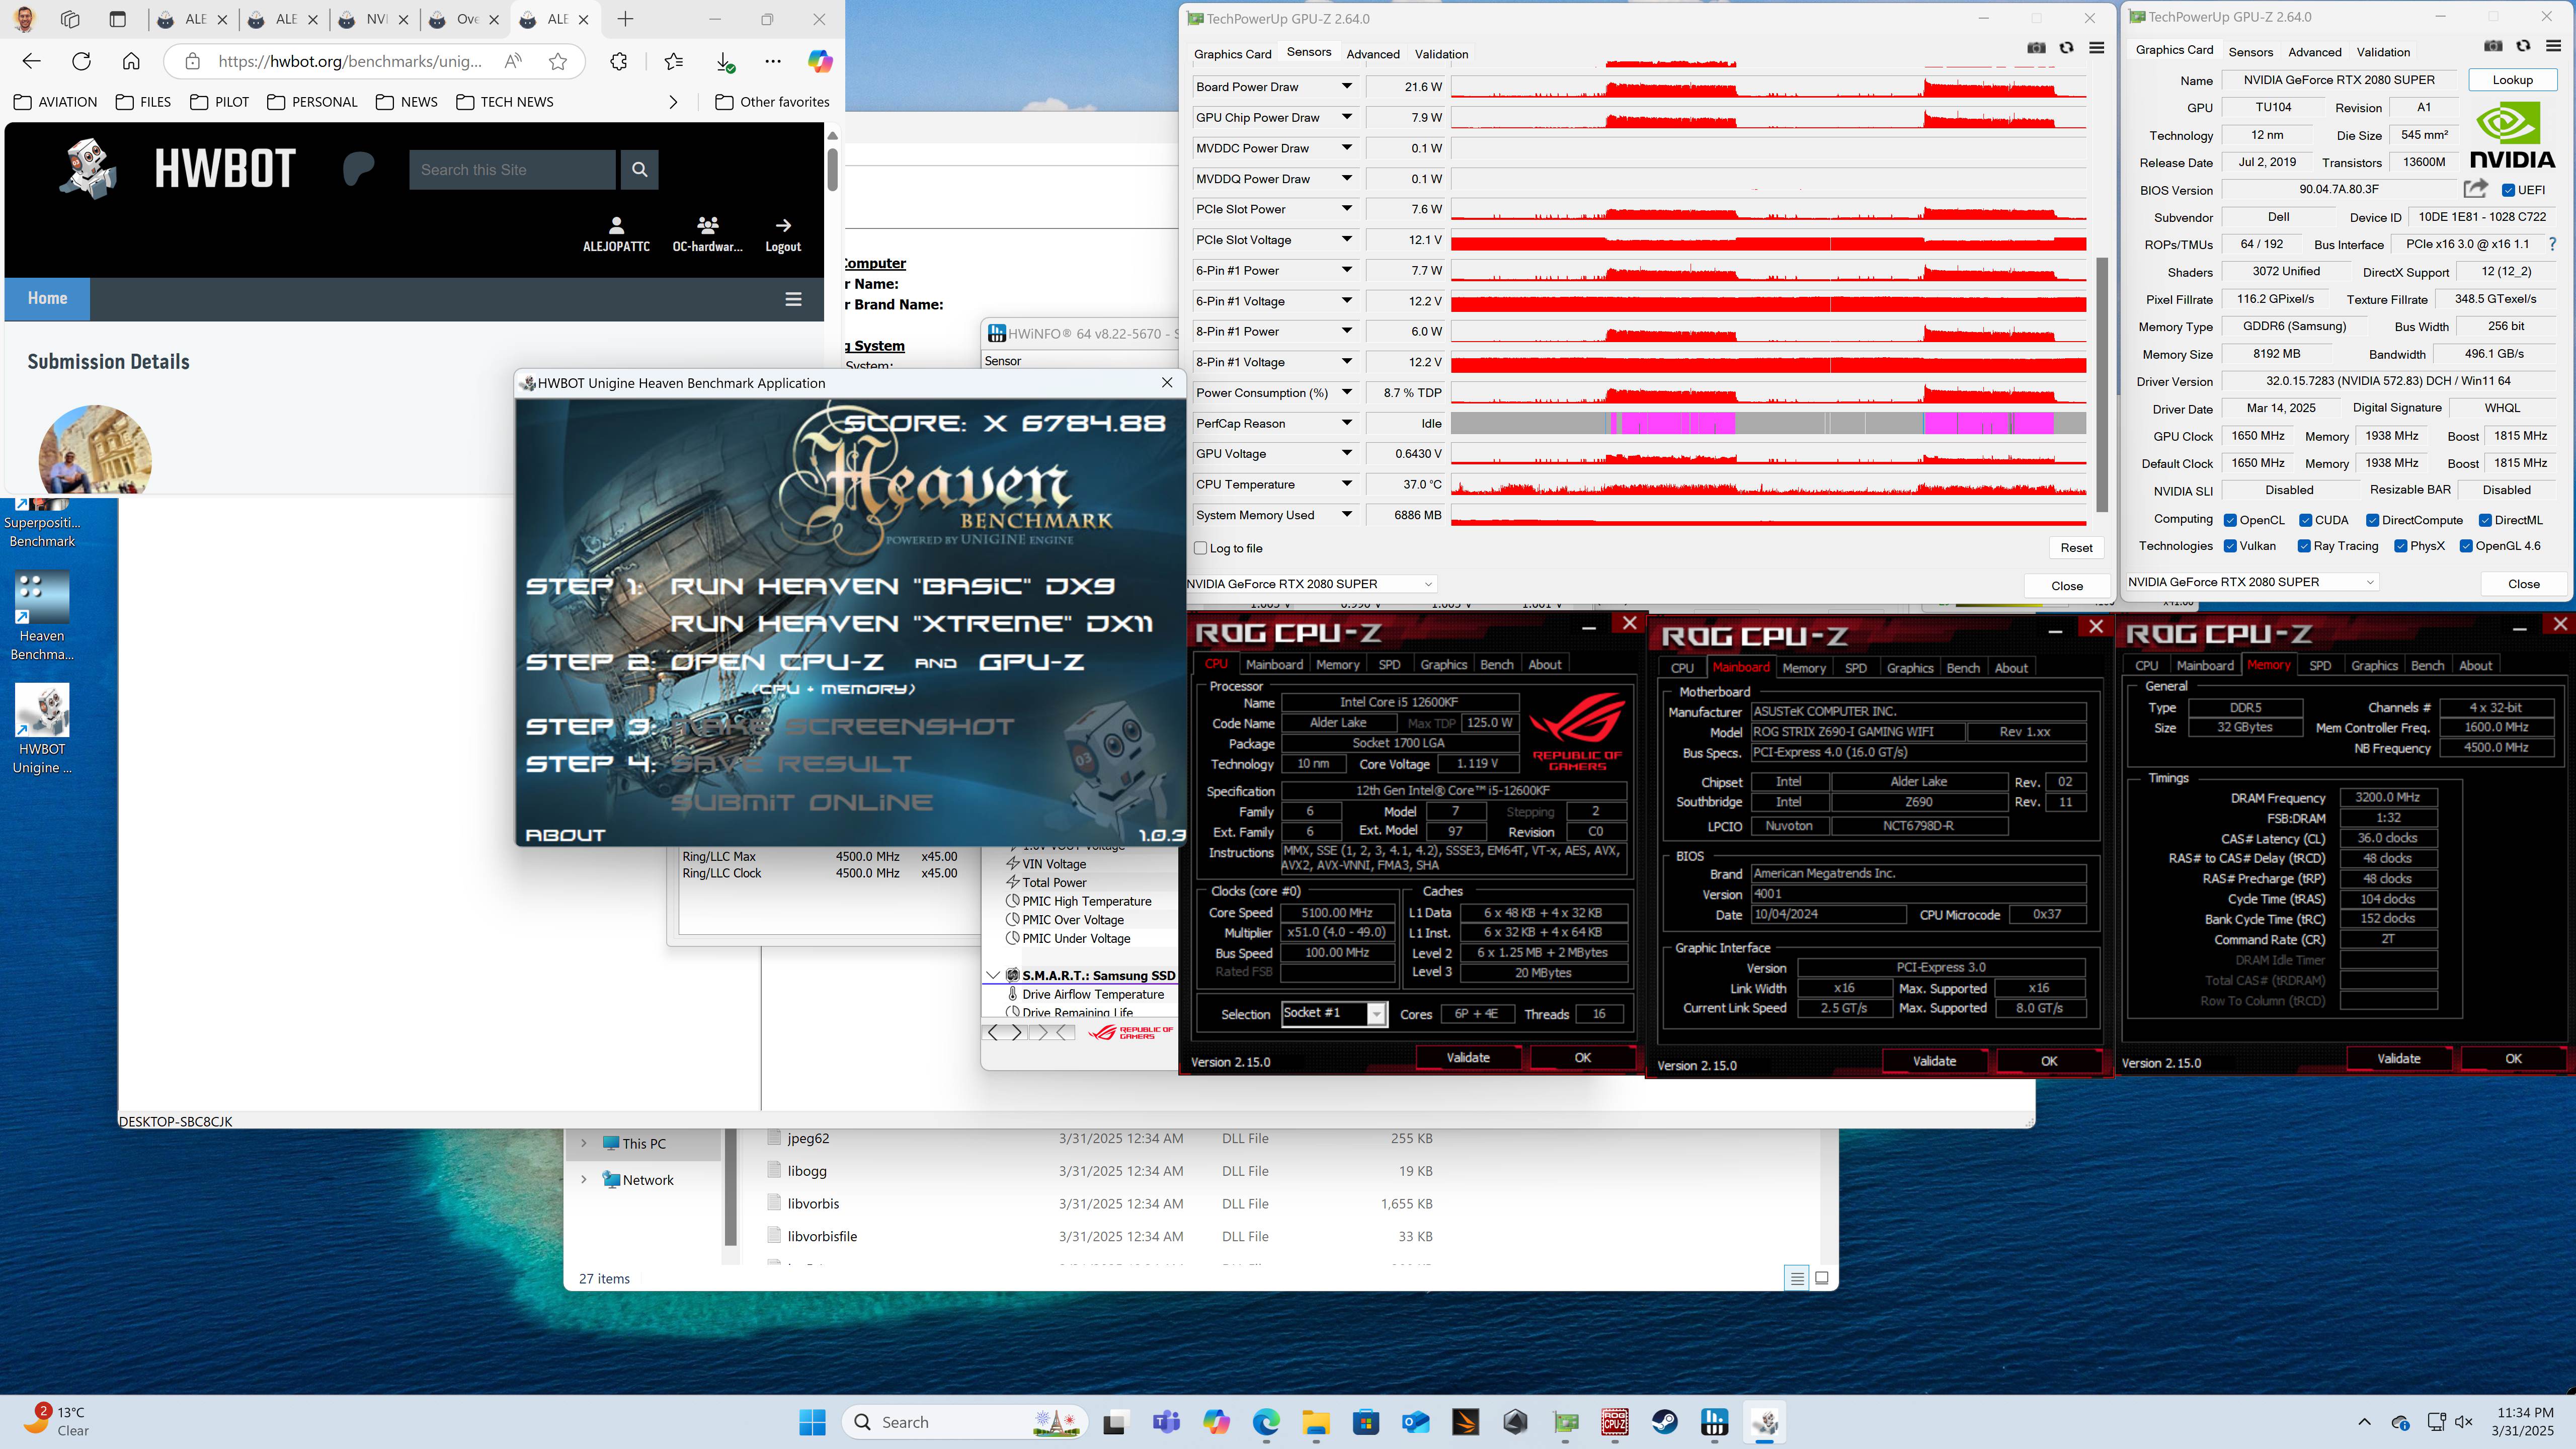The image size is (2576, 1449).
Task: Go to the browser home page icon
Action: [131, 61]
